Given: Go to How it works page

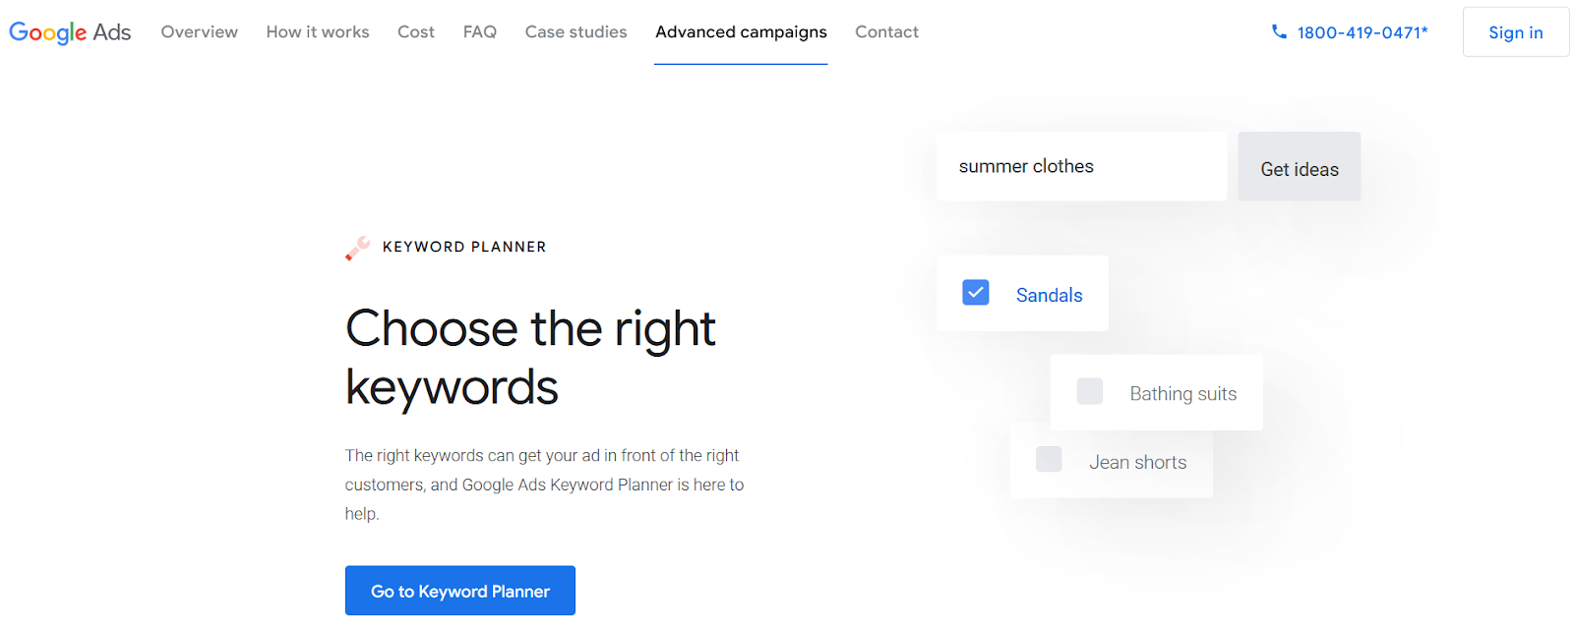Looking at the screenshot, I should [318, 32].
